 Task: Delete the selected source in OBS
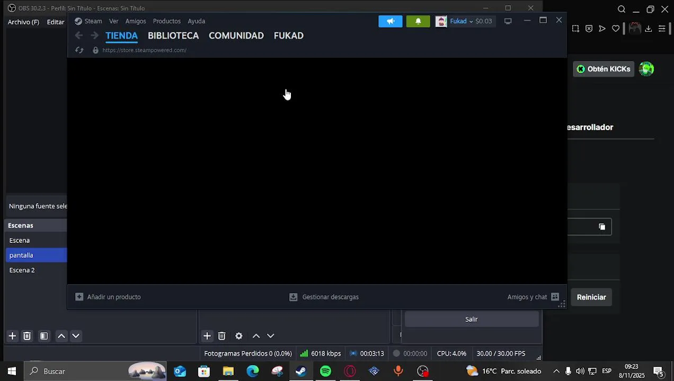[222, 336]
